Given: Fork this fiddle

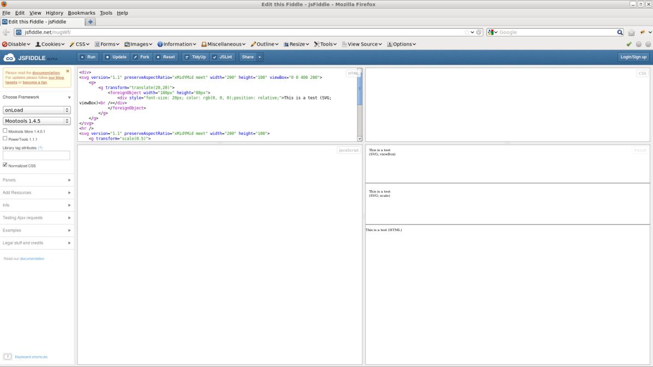Looking at the screenshot, I should (x=141, y=57).
